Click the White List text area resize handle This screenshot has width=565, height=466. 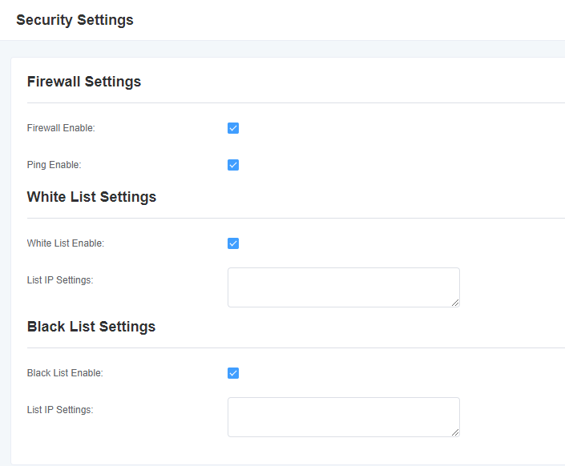455,303
